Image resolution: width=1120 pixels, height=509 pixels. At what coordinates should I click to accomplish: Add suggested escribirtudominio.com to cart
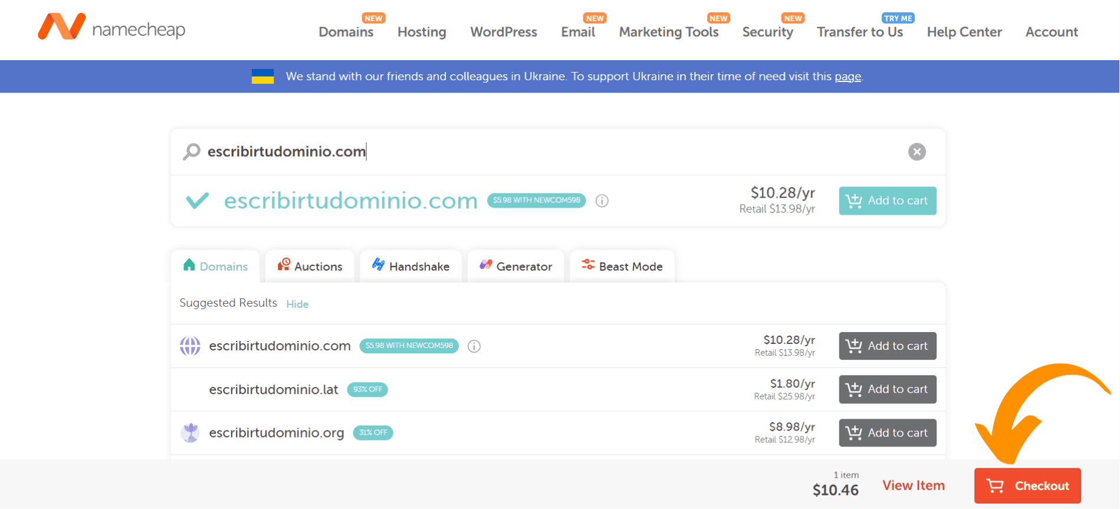tap(888, 346)
